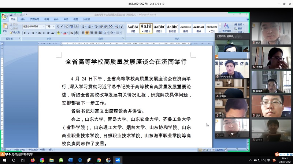
Task: Click the bullet list icon
Action: pos(83,27)
